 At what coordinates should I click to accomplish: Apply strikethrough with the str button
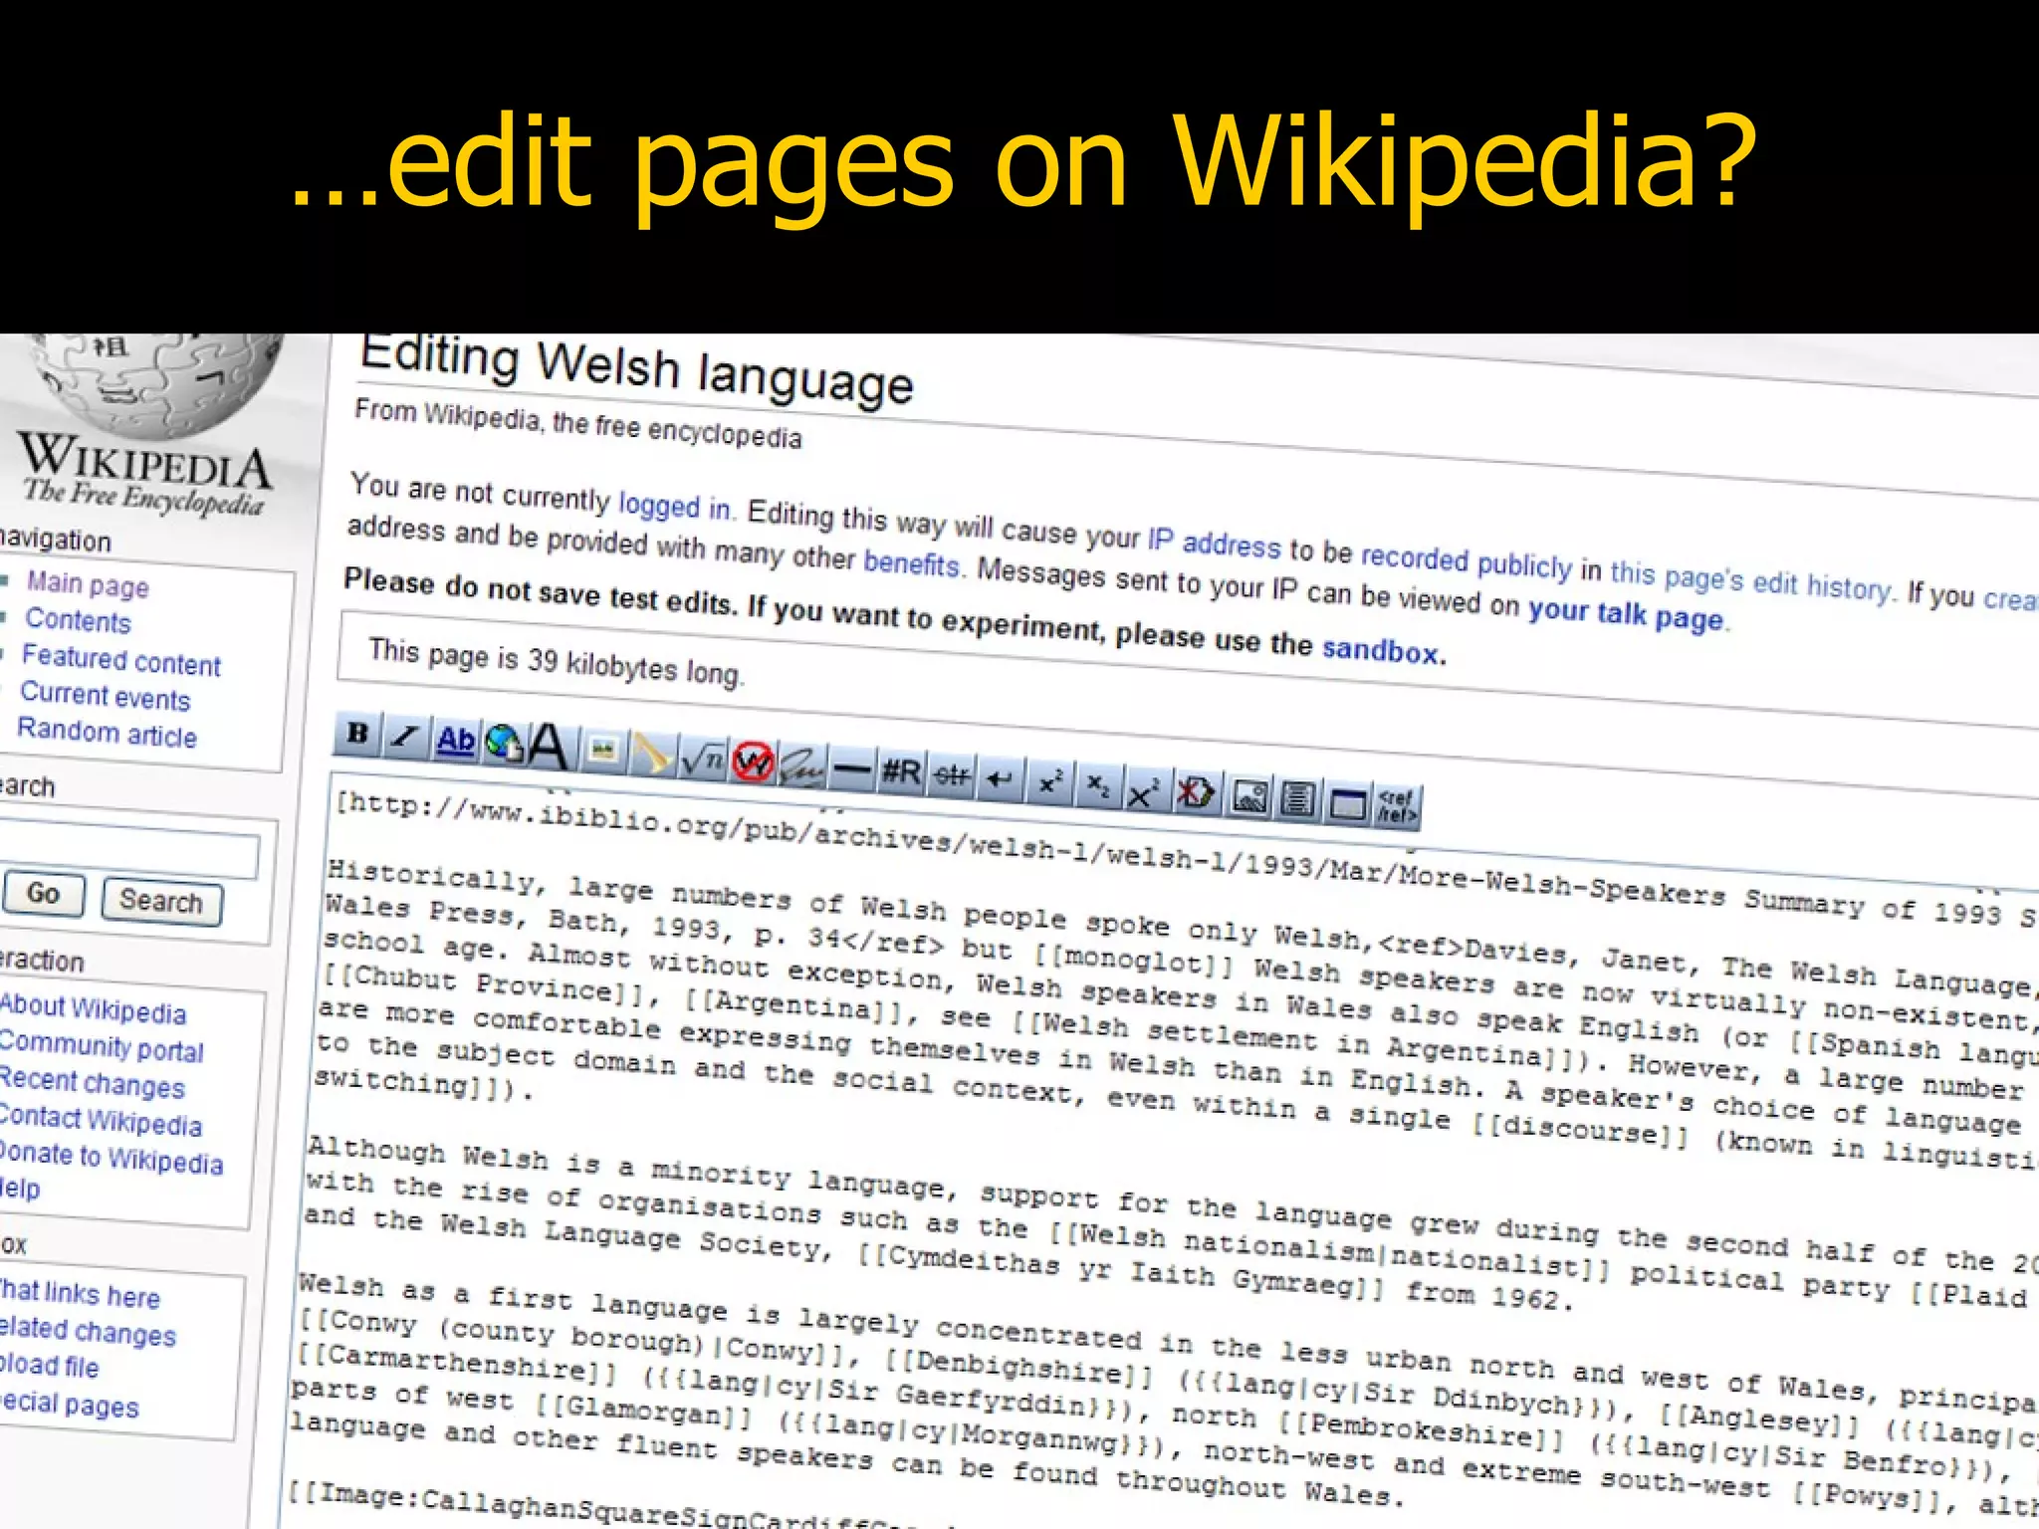coord(952,775)
